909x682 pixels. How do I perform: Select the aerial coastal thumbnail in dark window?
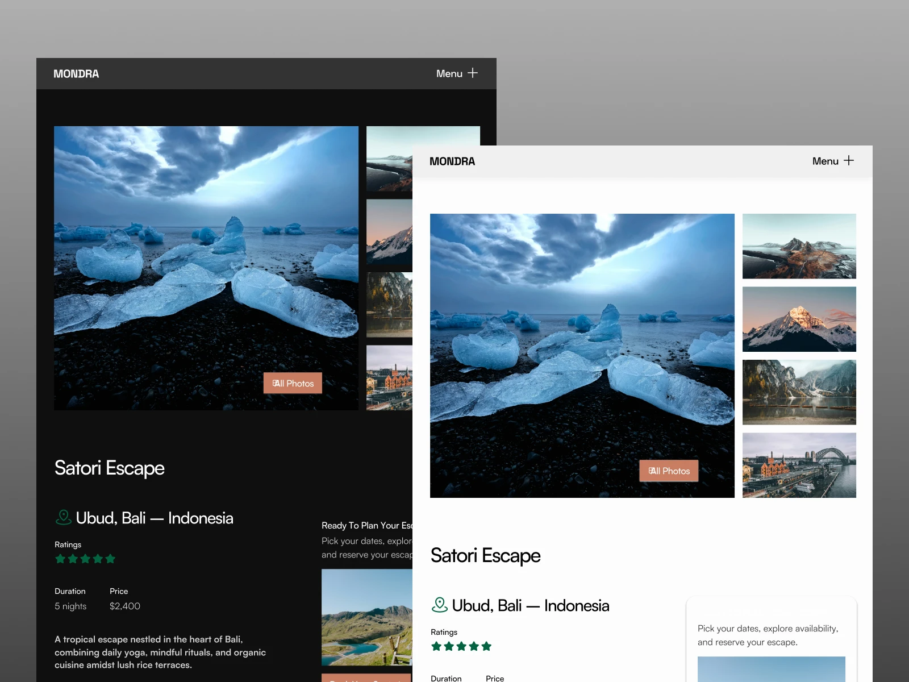(x=390, y=159)
